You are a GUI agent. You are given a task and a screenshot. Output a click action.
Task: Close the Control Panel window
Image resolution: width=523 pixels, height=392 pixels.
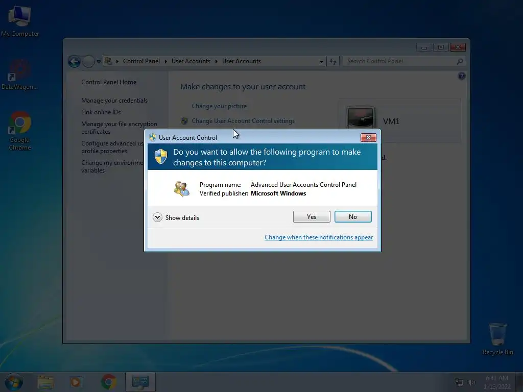(458, 47)
